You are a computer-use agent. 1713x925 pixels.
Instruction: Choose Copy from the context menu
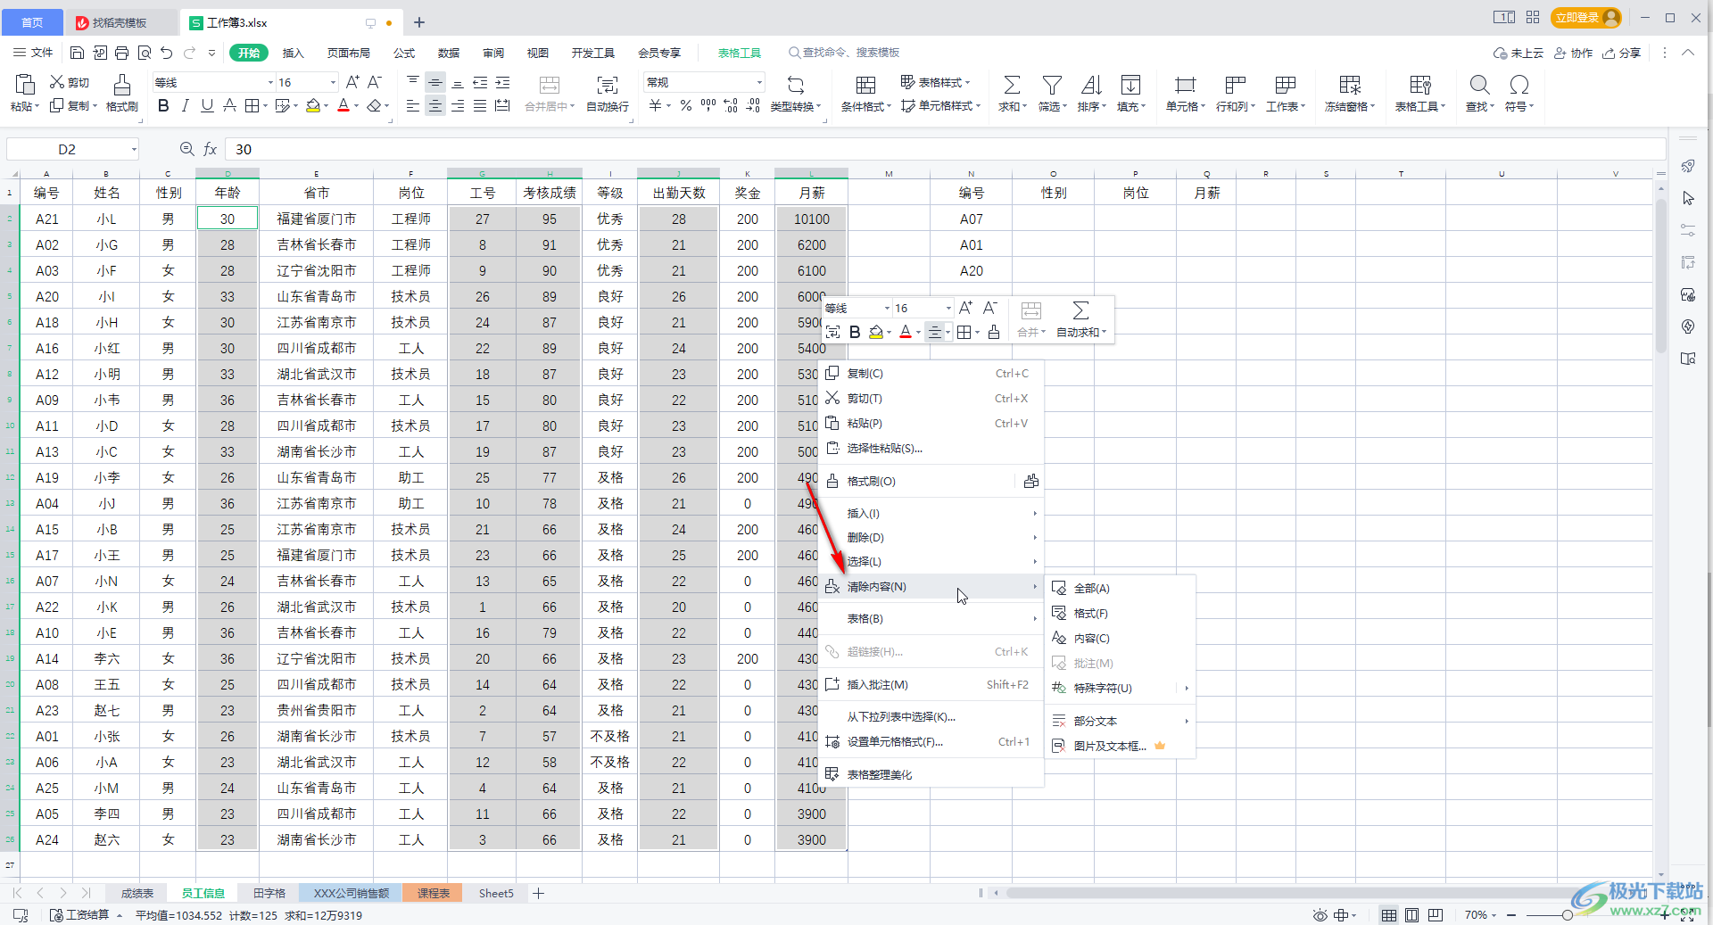[x=931, y=374]
